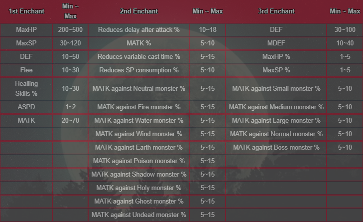
Task: Click MATK against Neutral monster % cell
Action: (x=138, y=89)
